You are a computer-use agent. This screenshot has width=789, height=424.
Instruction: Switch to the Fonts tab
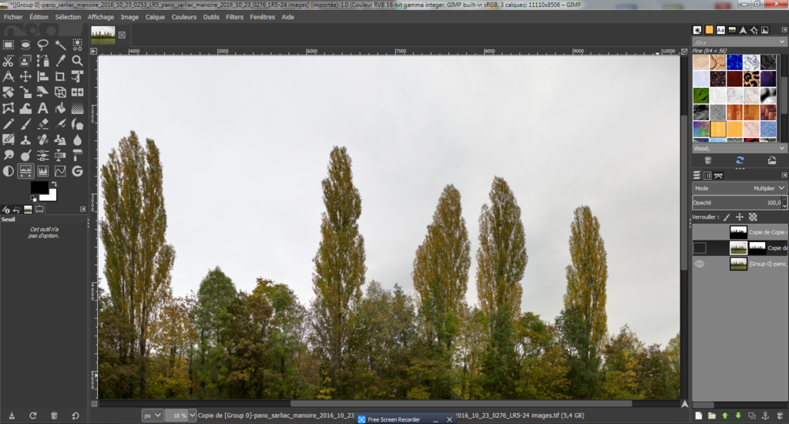[x=720, y=30]
